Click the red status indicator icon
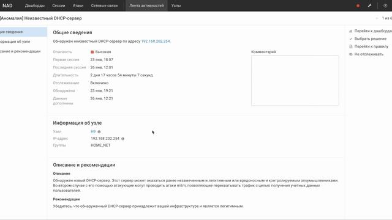Viewport: 392px width, 220px height. pyautogui.click(x=358, y=5)
